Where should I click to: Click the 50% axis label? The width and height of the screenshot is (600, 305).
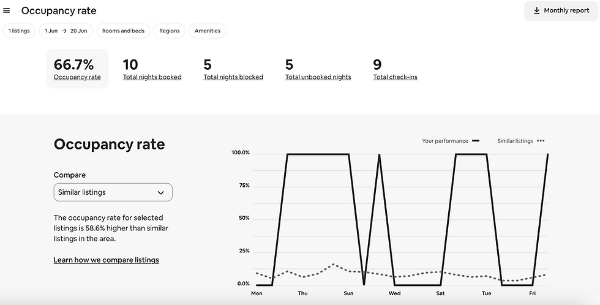tap(244, 218)
